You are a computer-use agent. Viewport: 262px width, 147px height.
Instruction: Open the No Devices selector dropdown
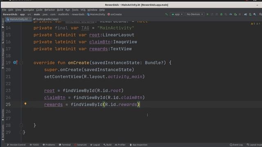pyautogui.click(x=195, y=14)
